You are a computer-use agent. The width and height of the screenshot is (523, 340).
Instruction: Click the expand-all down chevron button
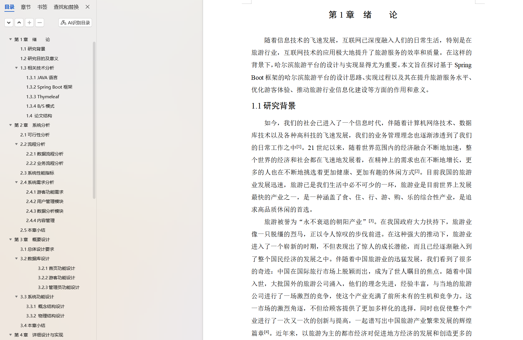pyautogui.click(x=9, y=23)
